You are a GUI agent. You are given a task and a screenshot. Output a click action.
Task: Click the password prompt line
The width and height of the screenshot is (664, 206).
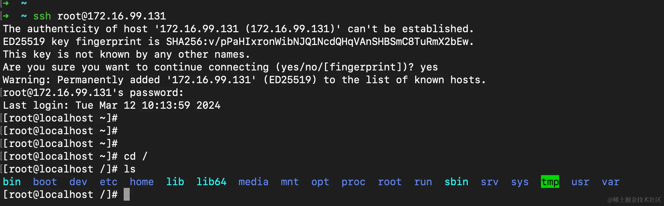coord(93,93)
